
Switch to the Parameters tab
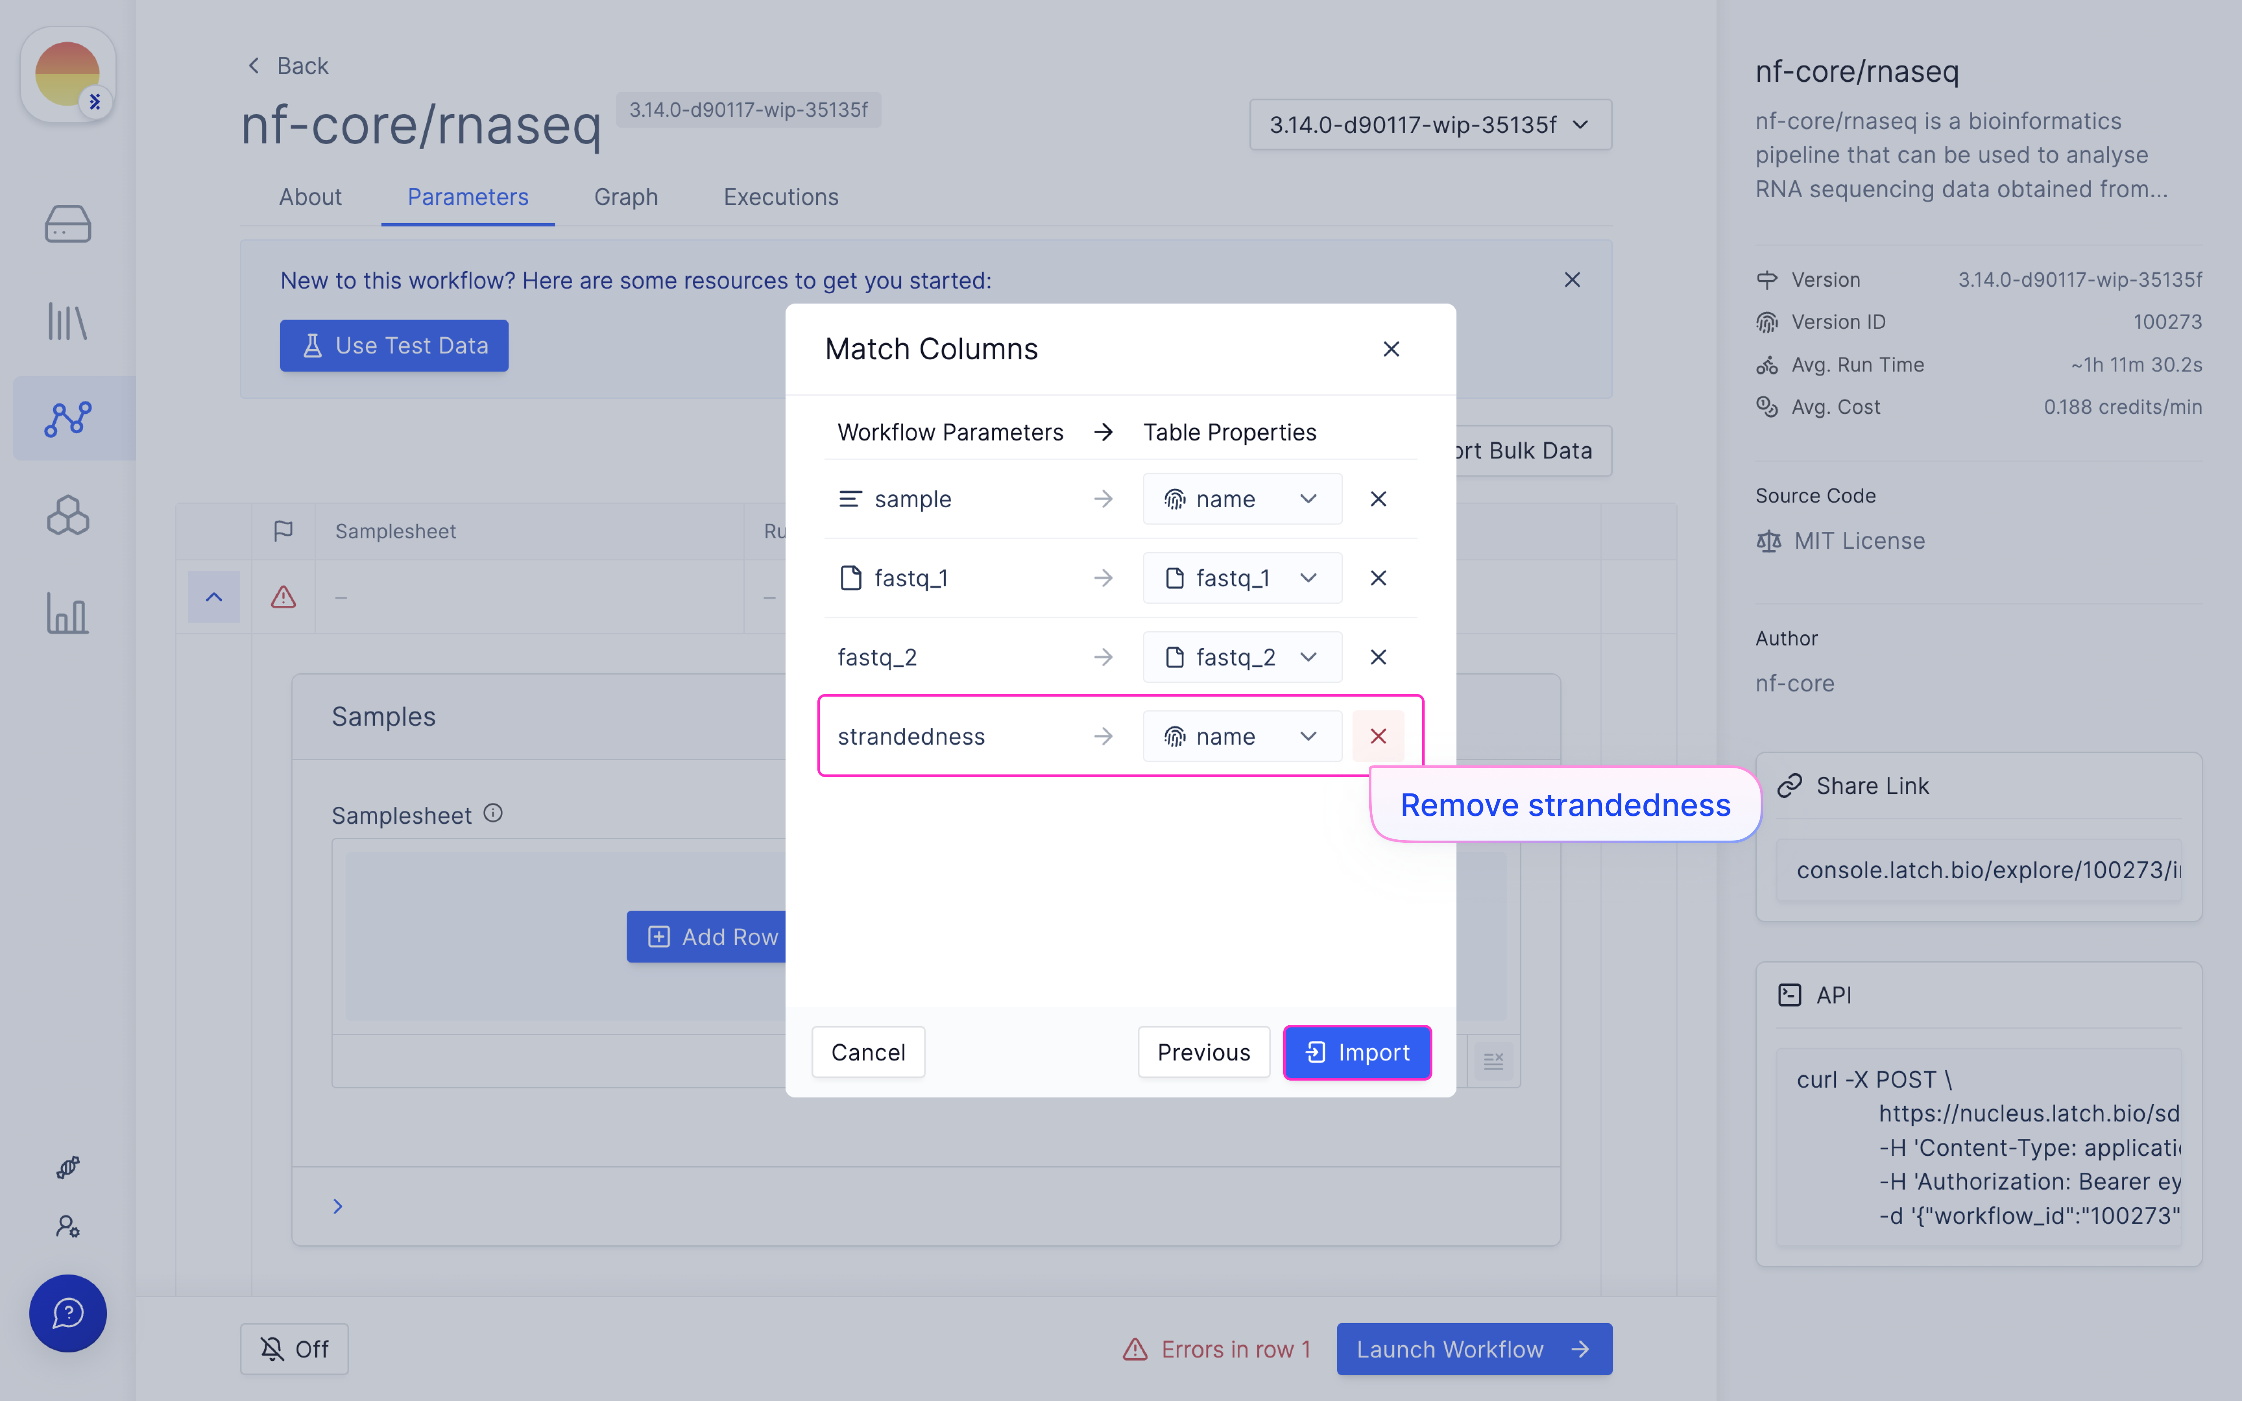pos(468,196)
